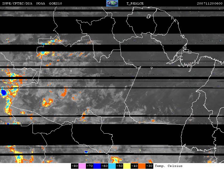
Task: Click the INPE/CPTEC/DSA header text
Action: (x=17, y=3)
